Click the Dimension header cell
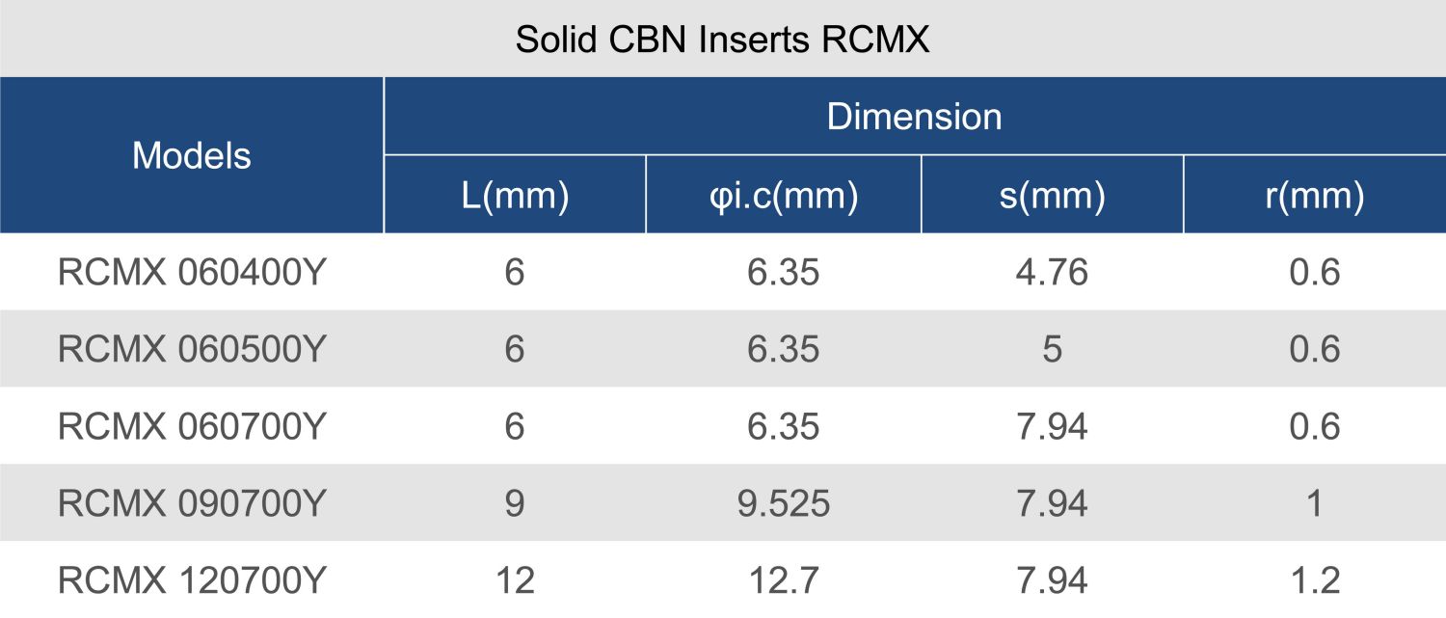 click(914, 117)
